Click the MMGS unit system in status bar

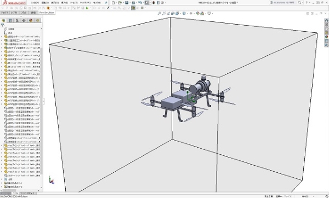[x=305, y=196]
